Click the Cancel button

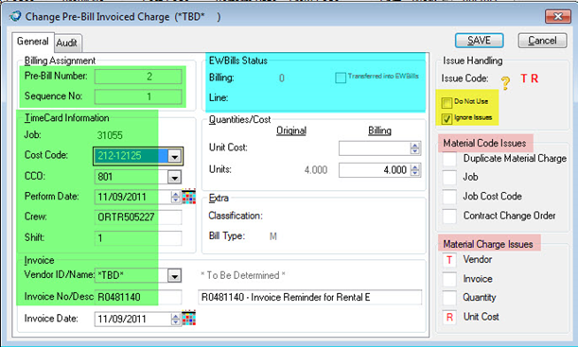[542, 40]
